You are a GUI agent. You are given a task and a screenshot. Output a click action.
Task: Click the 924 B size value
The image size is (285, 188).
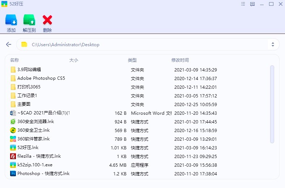(120, 122)
